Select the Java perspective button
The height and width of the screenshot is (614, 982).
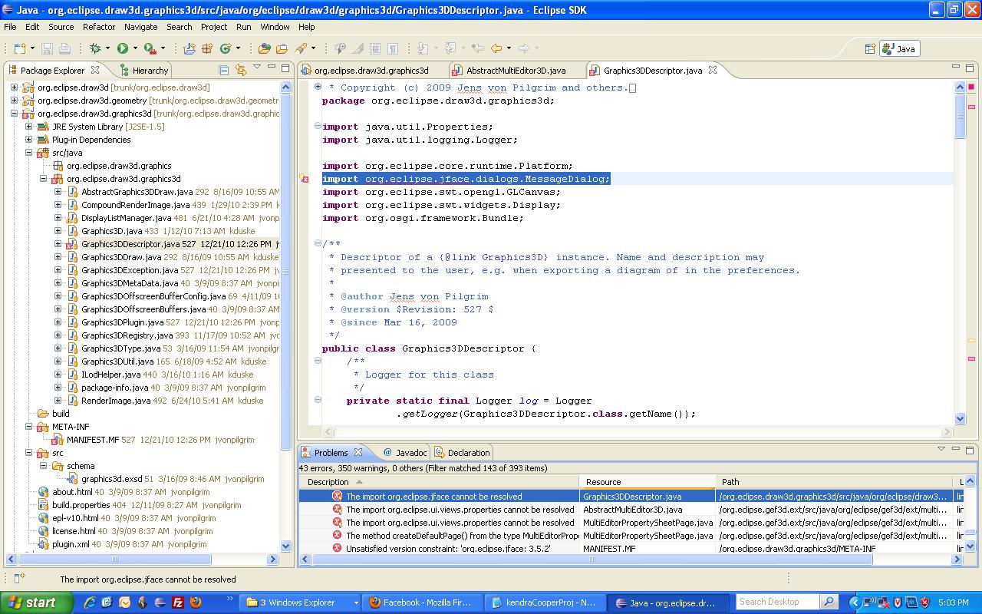(899, 48)
